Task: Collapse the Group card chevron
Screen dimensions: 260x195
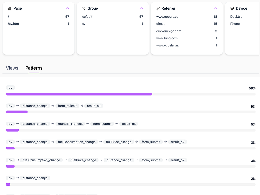Action: (142, 8)
